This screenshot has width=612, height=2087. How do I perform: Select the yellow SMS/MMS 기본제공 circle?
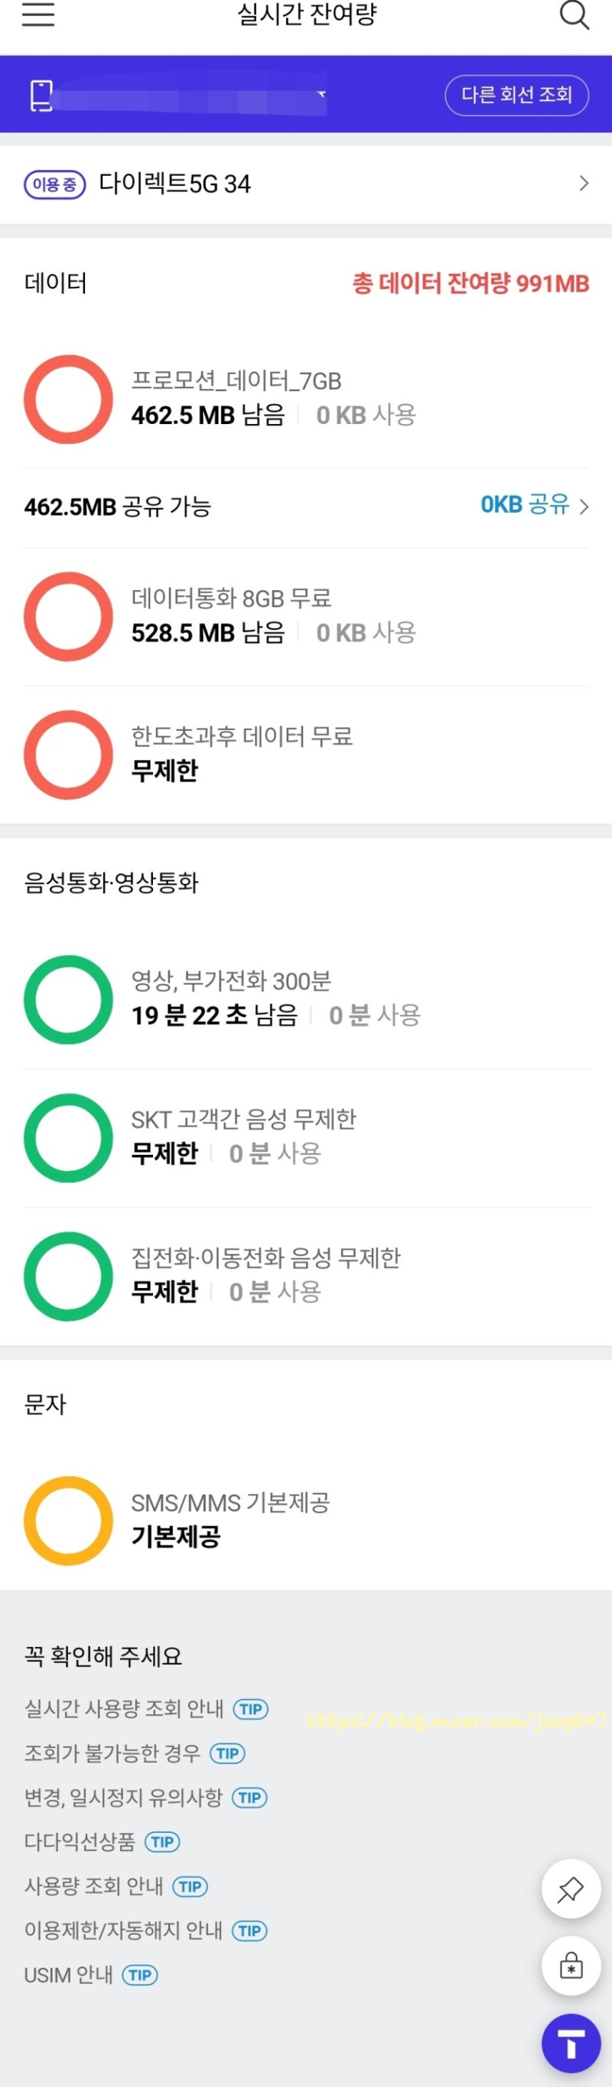click(x=68, y=1520)
